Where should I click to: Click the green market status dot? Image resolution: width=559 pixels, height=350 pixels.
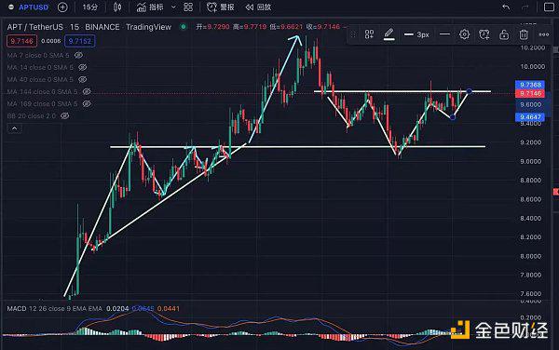coord(184,27)
